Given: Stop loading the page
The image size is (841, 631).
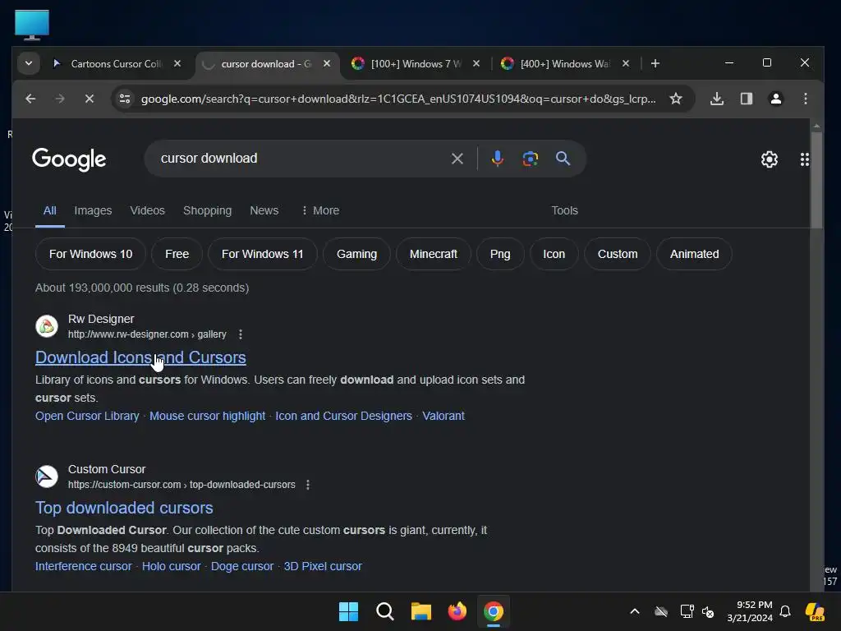Looking at the screenshot, I should (90, 99).
